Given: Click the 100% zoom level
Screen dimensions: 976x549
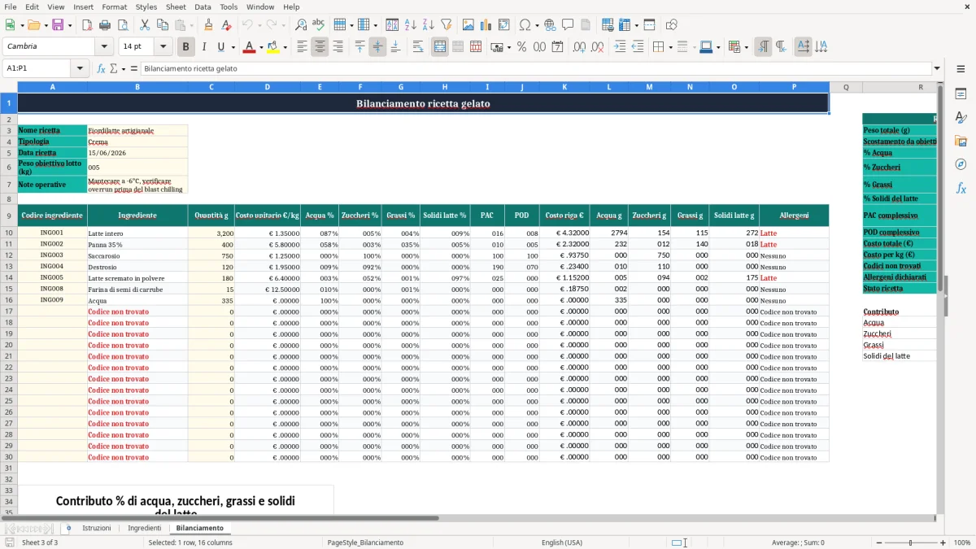Looking at the screenshot, I should pos(962,542).
